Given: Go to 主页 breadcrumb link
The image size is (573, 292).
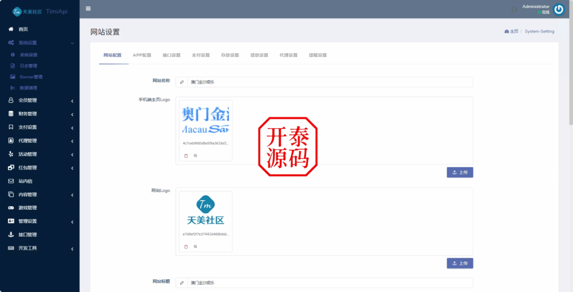Looking at the screenshot, I should pyautogui.click(x=511, y=31).
